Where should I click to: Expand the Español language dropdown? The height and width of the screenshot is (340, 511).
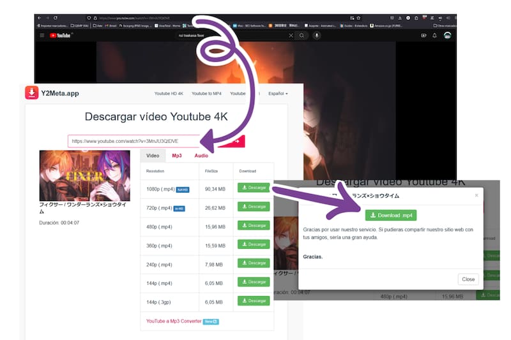coord(278,93)
